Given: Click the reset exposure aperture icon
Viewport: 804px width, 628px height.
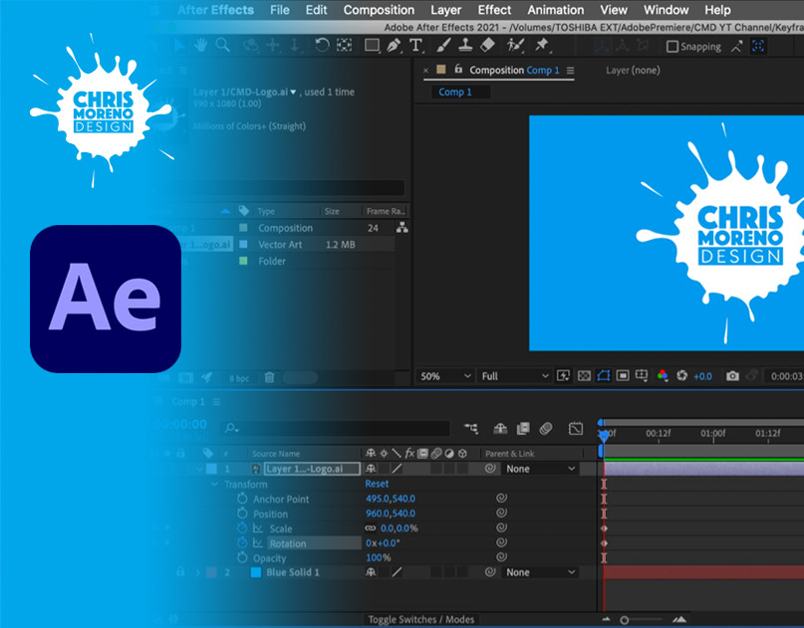Looking at the screenshot, I should point(682,376).
